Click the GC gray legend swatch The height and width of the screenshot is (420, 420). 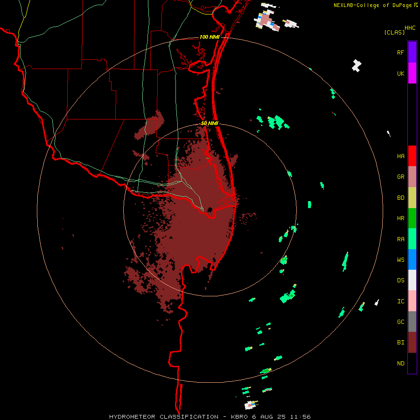point(412,322)
